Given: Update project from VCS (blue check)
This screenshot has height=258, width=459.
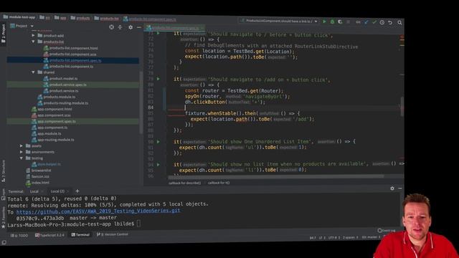Looking at the screenshot, I should click(366, 22).
